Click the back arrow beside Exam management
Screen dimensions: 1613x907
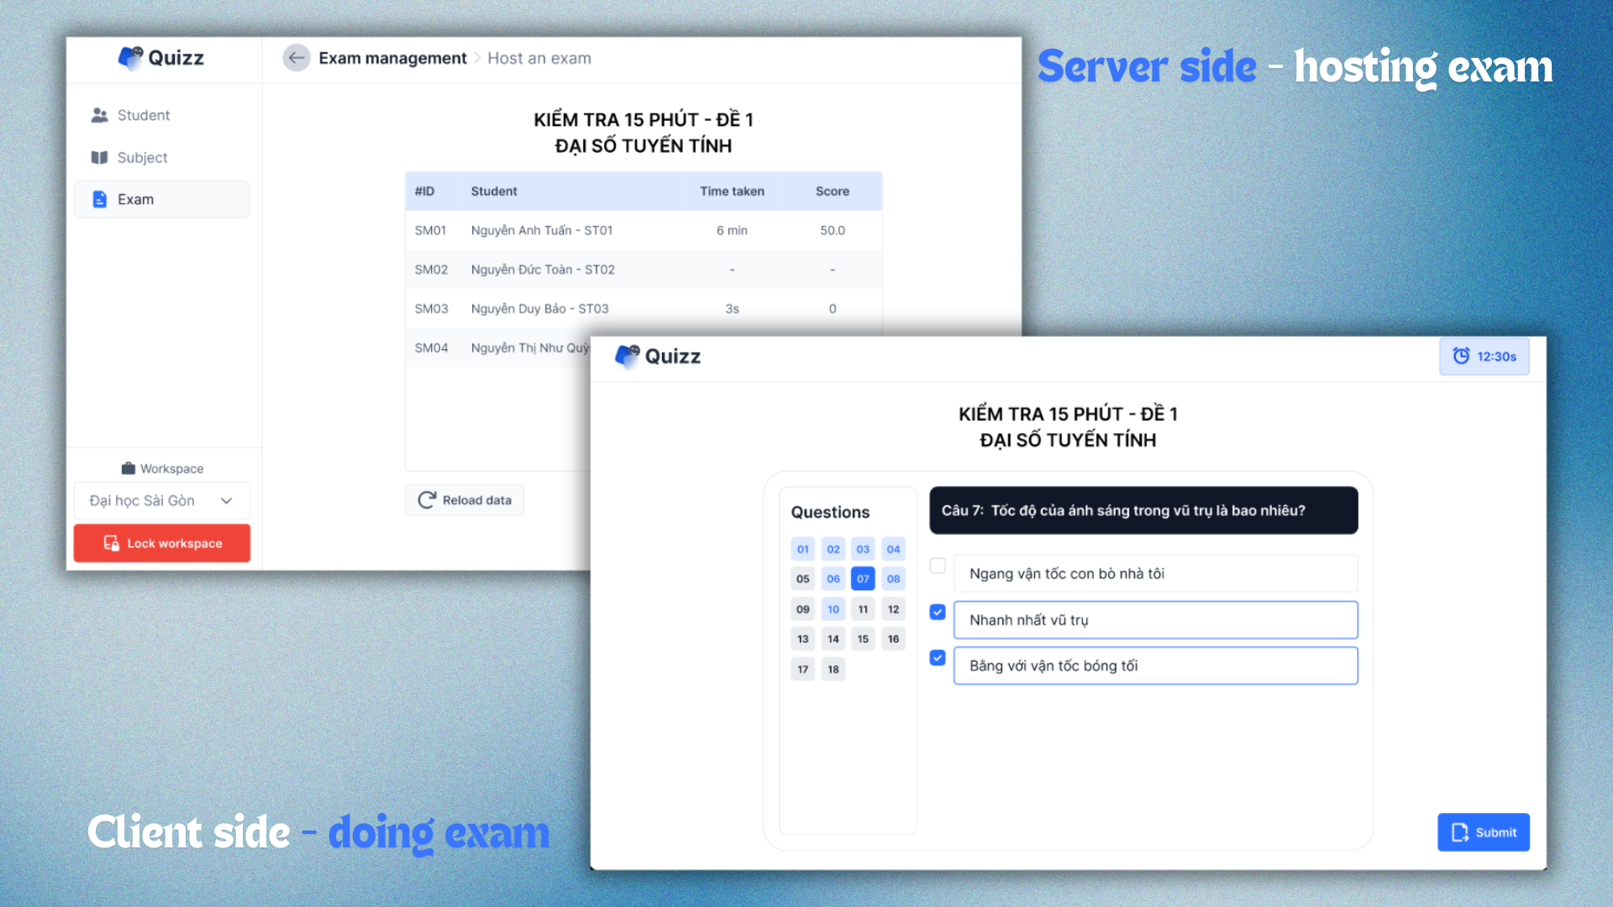pos(296,58)
